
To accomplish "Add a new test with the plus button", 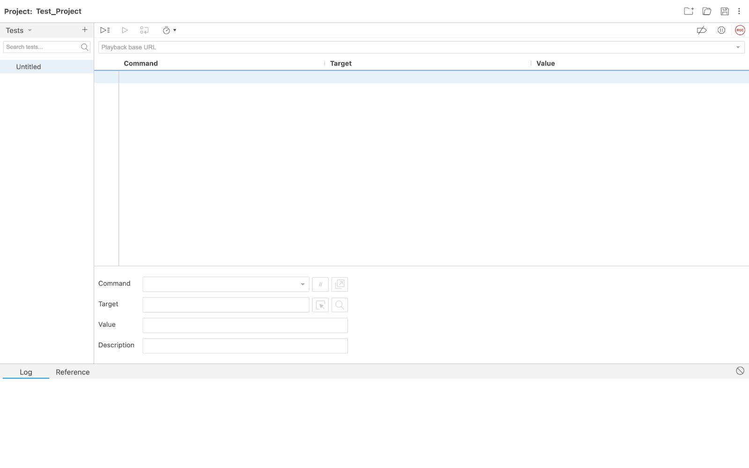I will pos(85,29).
